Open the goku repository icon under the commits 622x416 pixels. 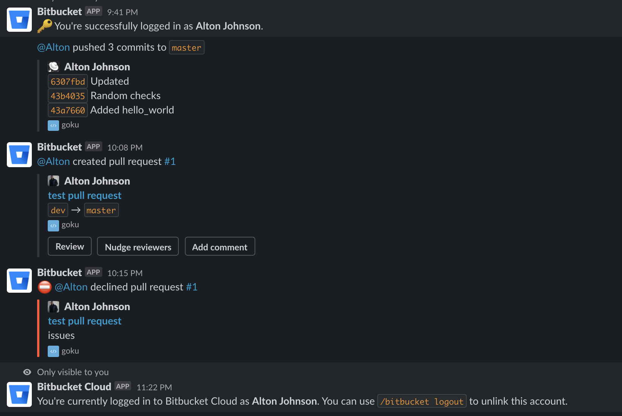53,125
